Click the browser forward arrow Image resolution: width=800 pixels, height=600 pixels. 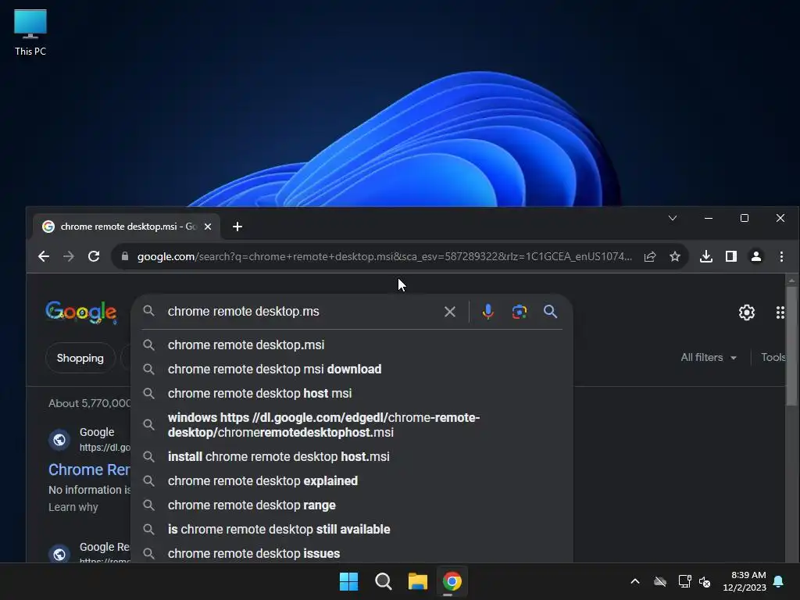tap(69, 256)
